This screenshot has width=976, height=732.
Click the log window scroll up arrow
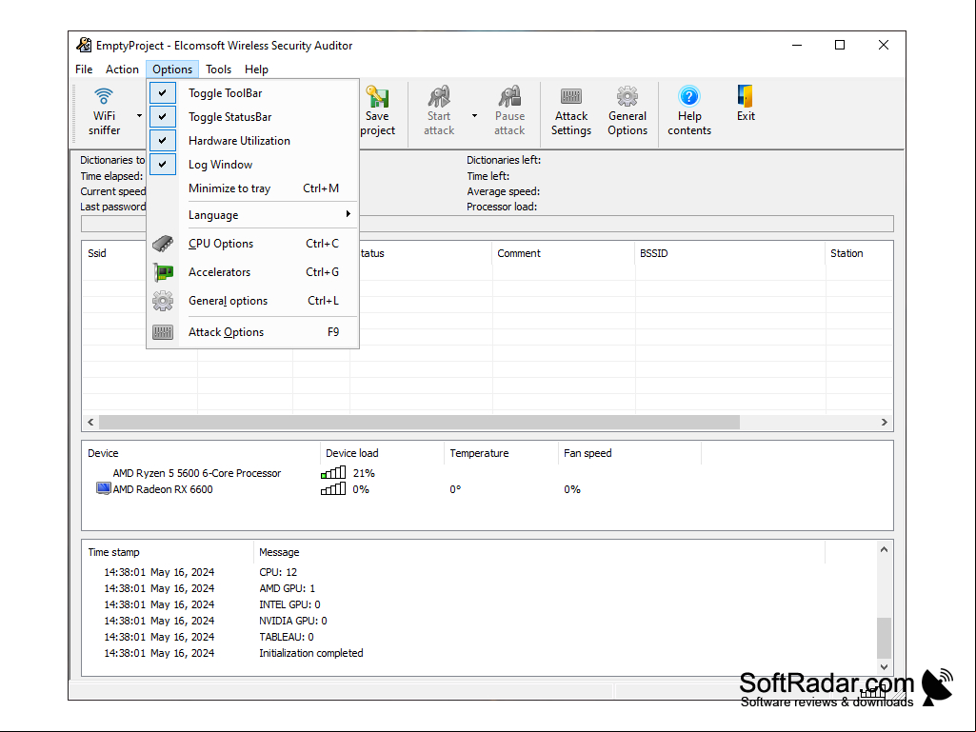tap(884, 549)
